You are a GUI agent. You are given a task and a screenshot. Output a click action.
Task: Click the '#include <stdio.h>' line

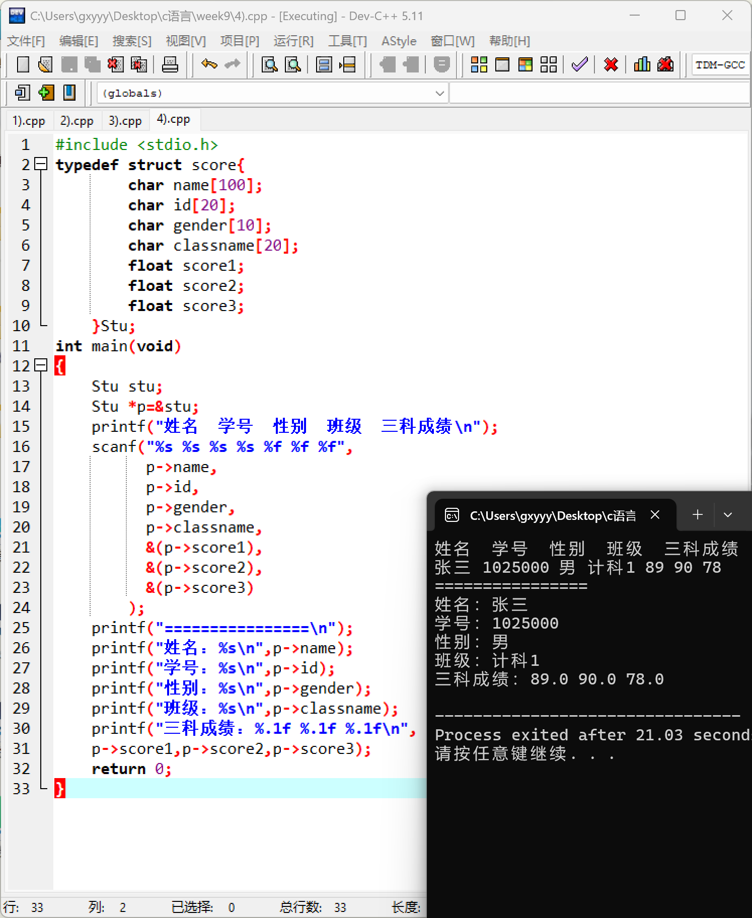click(x=136, y=145)
